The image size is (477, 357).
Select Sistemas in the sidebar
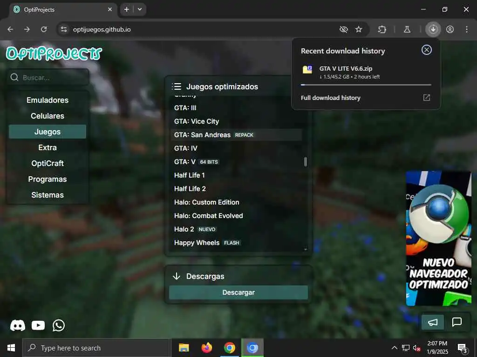[48, 195]
